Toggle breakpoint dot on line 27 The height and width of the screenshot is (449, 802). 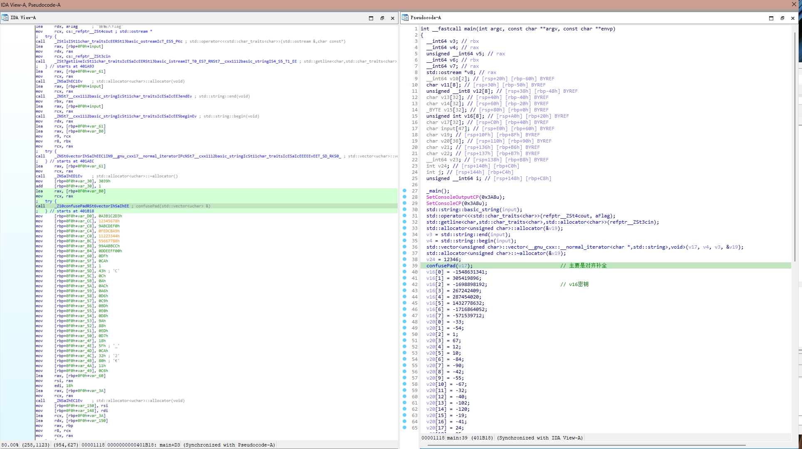[x=404, y=191]
